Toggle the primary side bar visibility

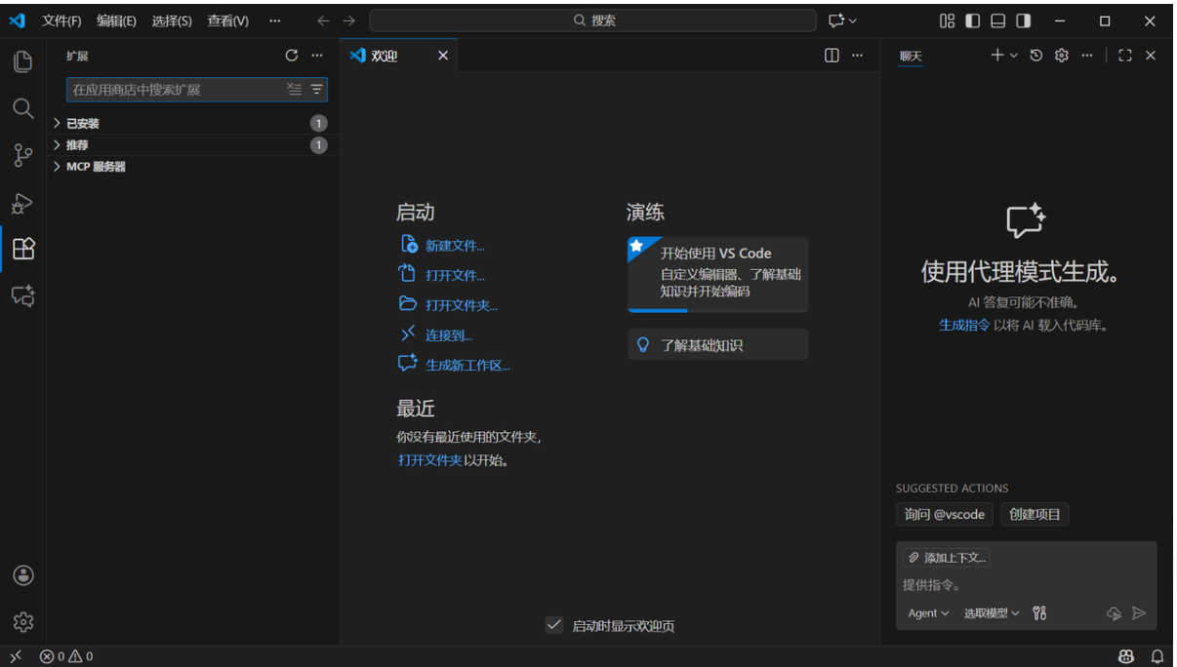click(972, 20)
